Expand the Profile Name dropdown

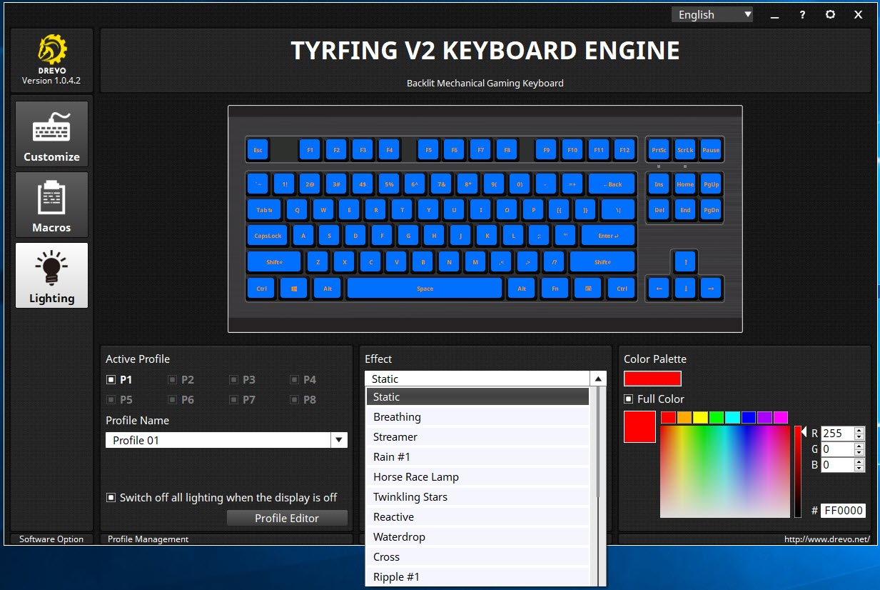click(x=339, y=441)
